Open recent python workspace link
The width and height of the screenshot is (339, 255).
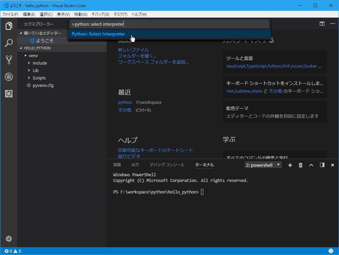click(125, 102)
